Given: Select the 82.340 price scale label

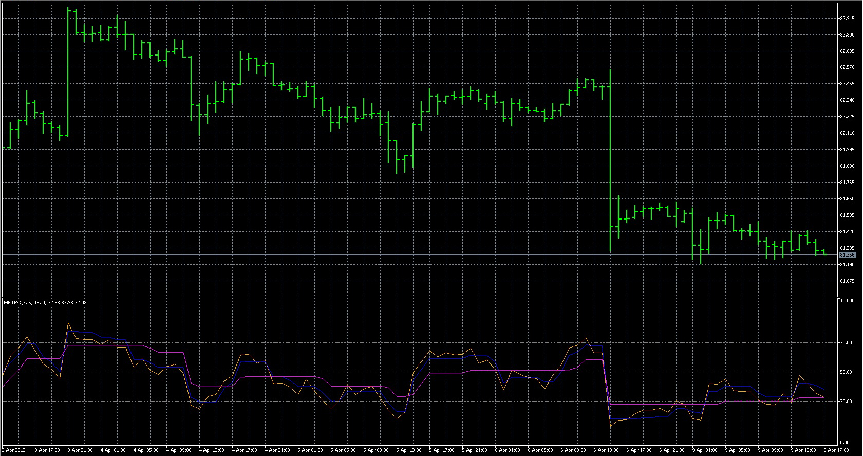Looking at the screenshot, I should click(847, 100).
